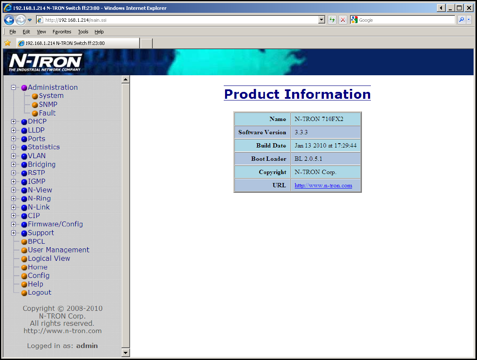The image size is (477, 360).
Task: Open the Edit menu
Action: pos(26,32)
